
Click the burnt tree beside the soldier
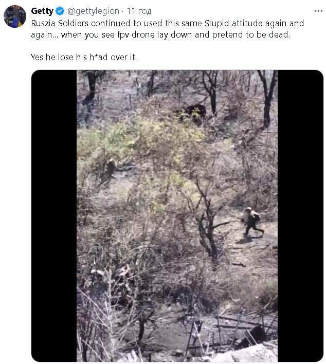tap(208, 226)
